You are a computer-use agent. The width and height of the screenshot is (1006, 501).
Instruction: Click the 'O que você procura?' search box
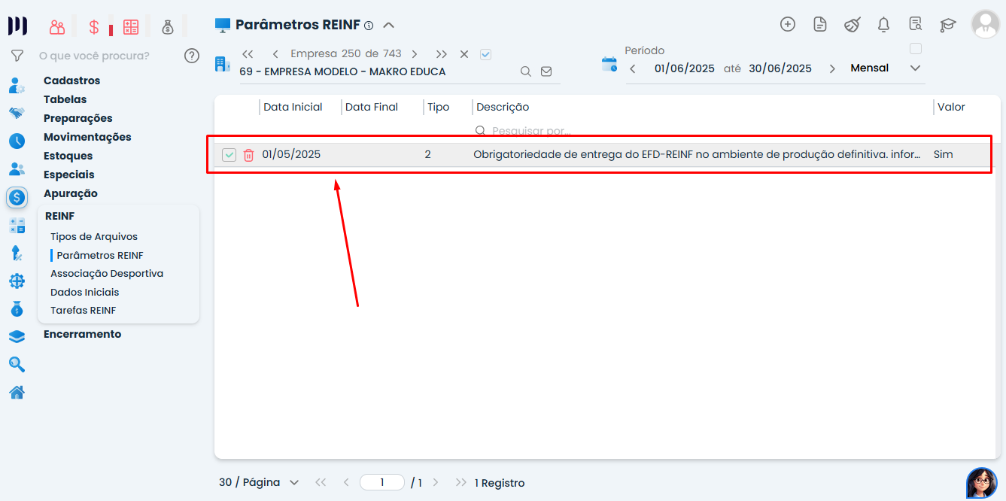tap(94, 56)
